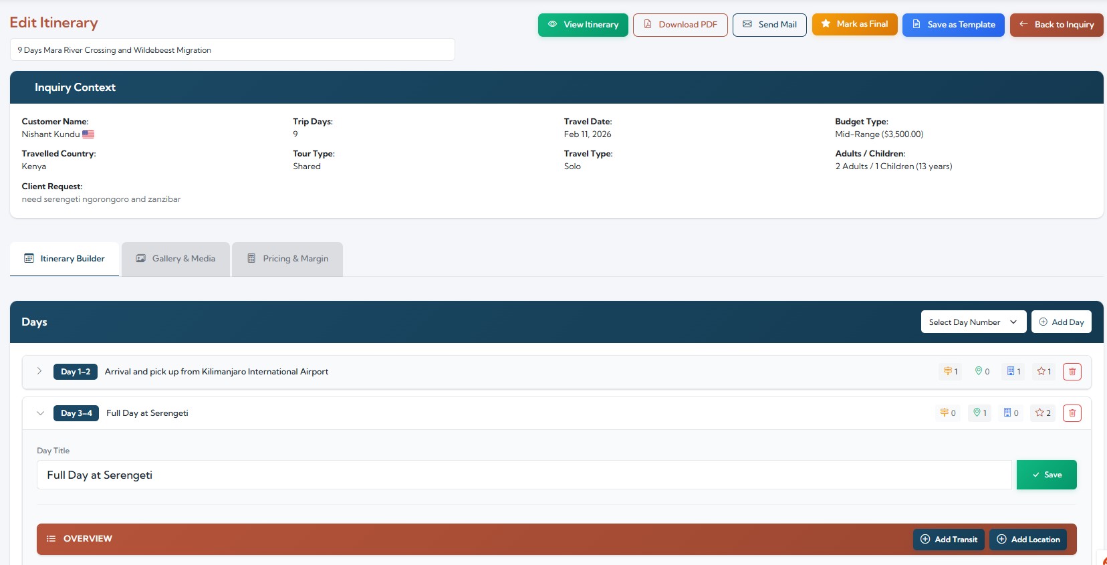Click Add Location in Overview

point(1028,540)
